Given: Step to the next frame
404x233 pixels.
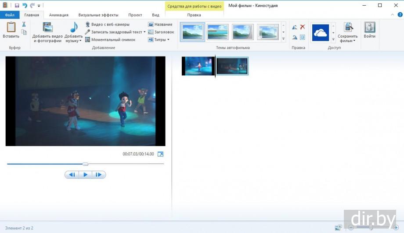Looking at the screenshot, I should tap(99, 175).
